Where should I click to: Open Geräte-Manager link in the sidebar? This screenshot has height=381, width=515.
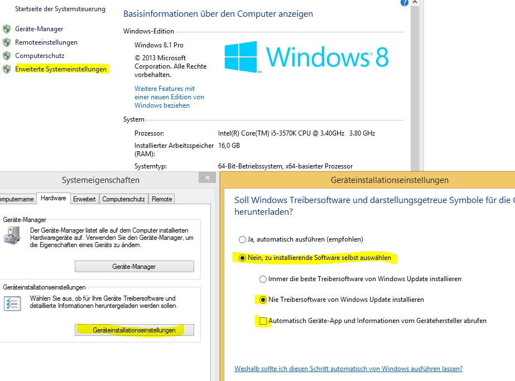pyautogui.click(x=39, y=29)
